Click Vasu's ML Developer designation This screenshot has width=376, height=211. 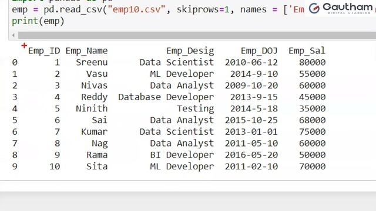(x=182, y=74)
